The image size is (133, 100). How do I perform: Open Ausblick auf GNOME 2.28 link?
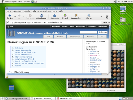pyautogui.click(x=25, y=61)
